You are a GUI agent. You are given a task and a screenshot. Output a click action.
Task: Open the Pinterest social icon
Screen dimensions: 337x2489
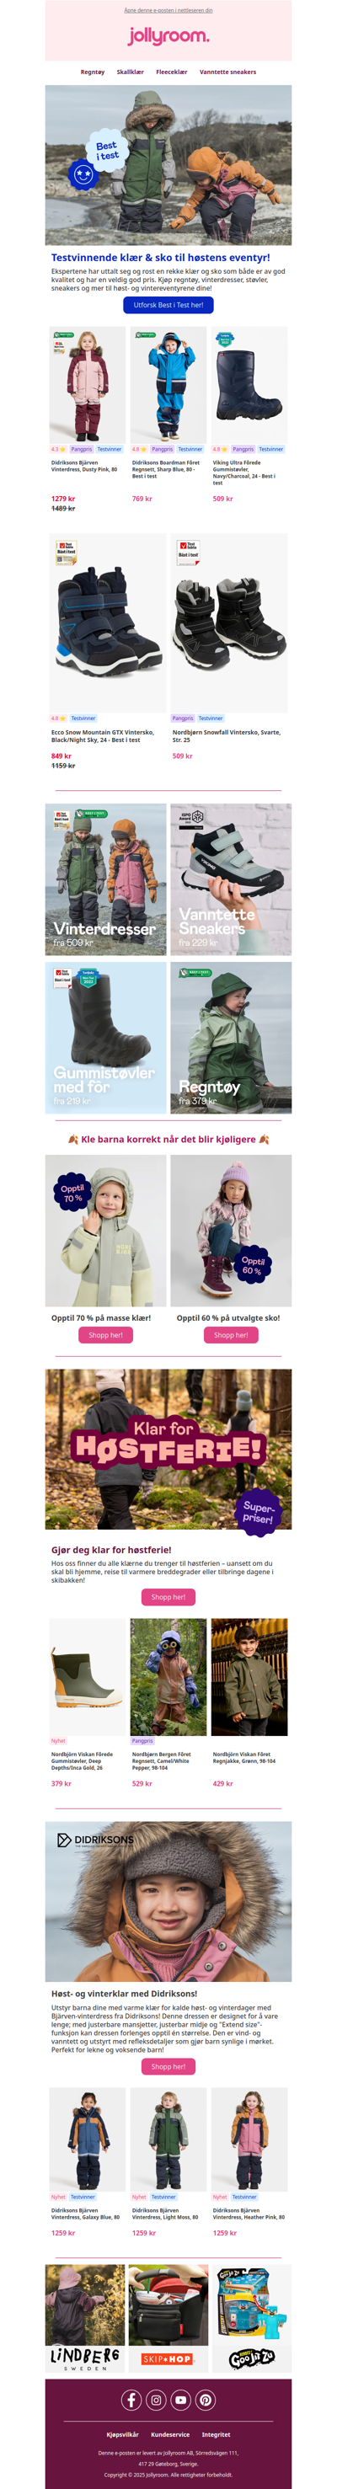[206, 2399]
